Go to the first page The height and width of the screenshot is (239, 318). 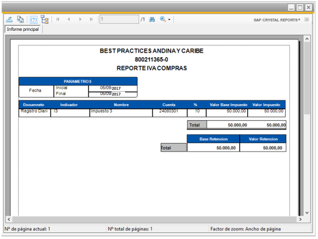pyautogui.click(x=58, y=20)
